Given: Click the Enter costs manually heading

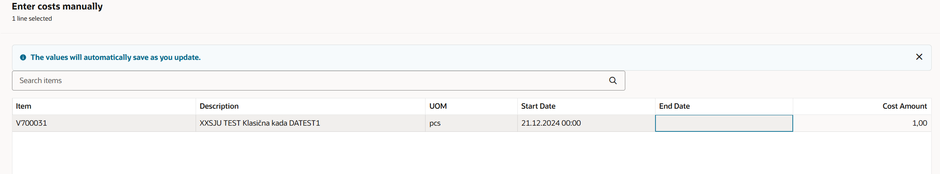Looking at the screenshot, I should coord(57,7).
